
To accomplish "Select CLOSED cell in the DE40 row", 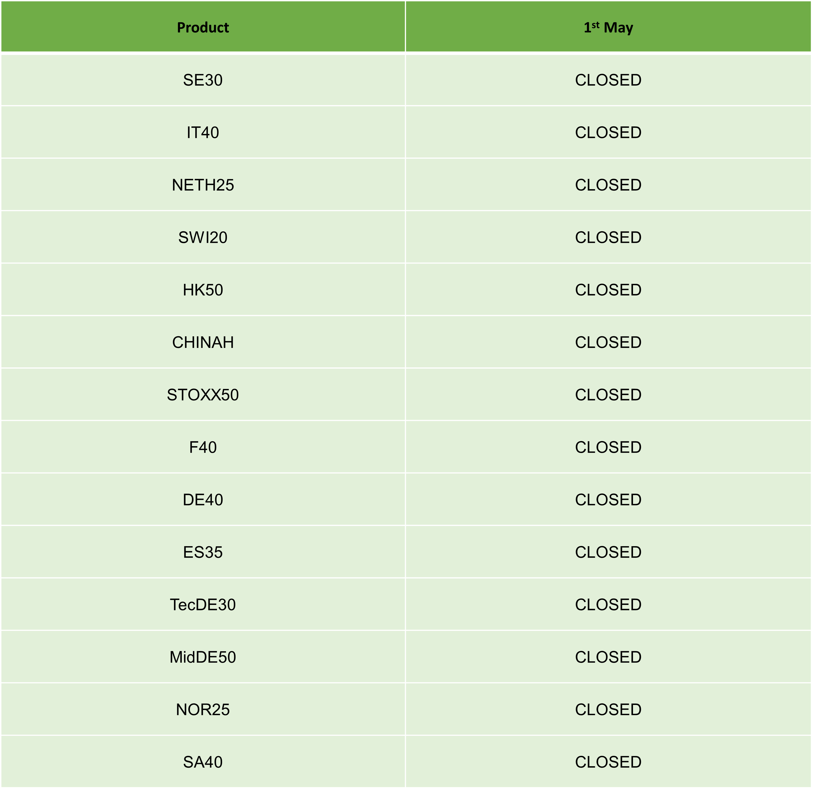I will (608, 500).
